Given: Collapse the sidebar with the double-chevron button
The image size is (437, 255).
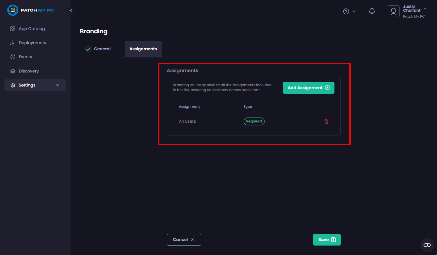Looking at the screenshot, I should coord(71,10).
